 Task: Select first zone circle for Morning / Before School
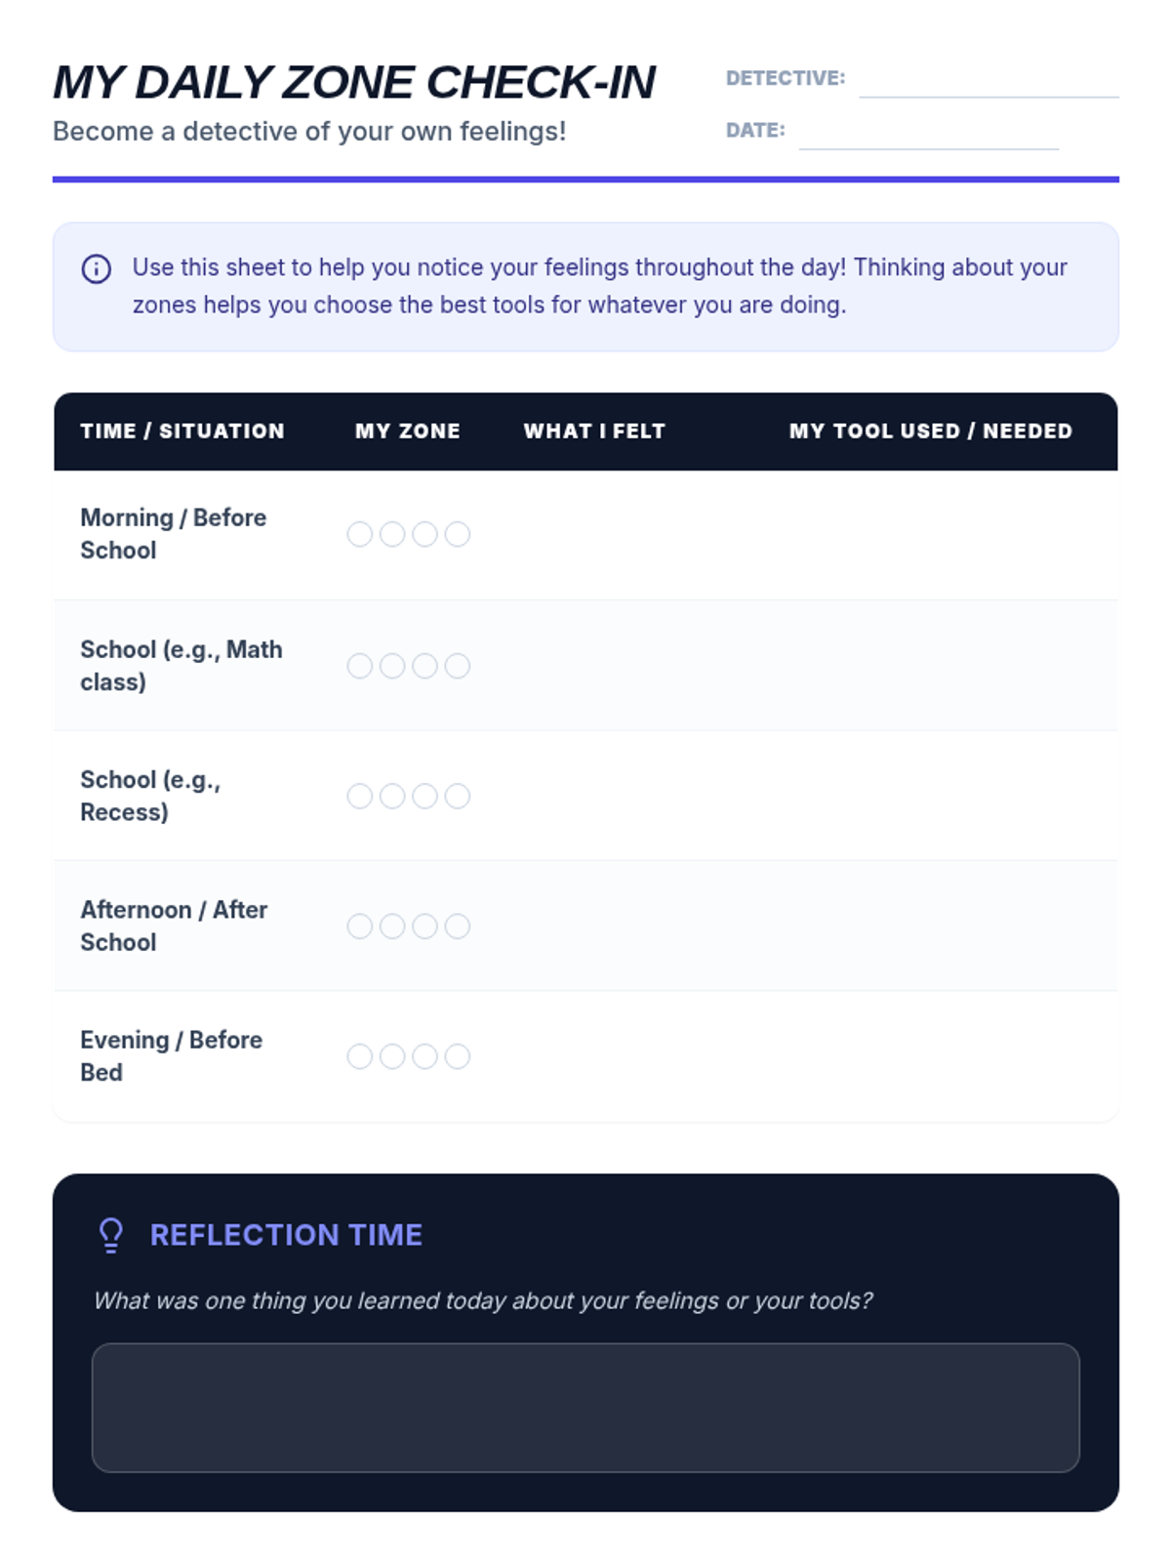[359, 534]
